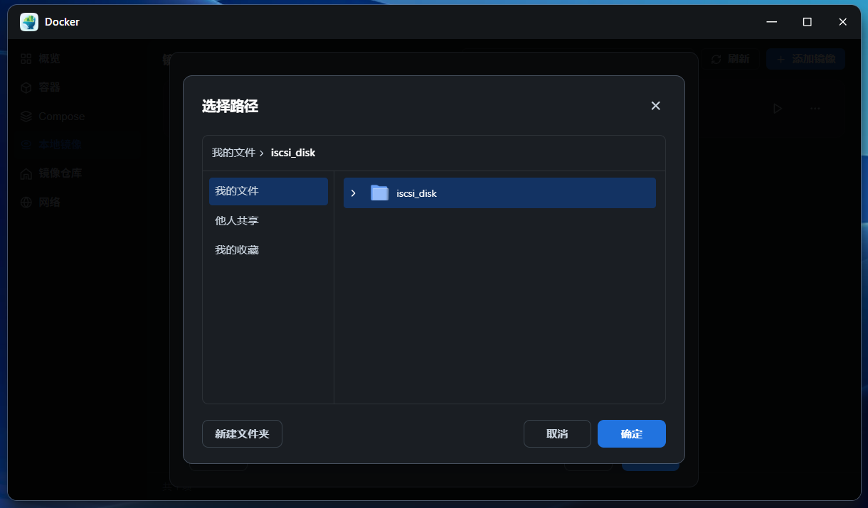Switch to 他人共享 in the path dialog

[237, 221]
